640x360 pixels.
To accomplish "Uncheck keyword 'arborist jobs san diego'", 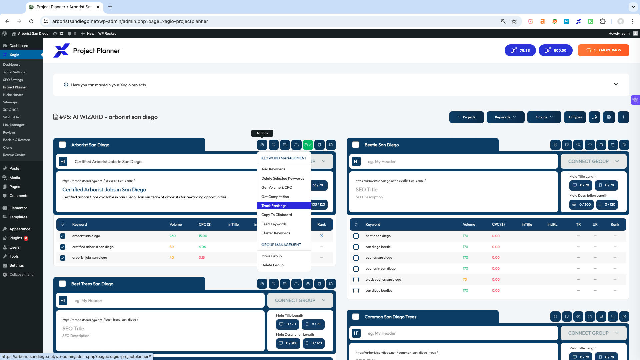I will 63,258.
